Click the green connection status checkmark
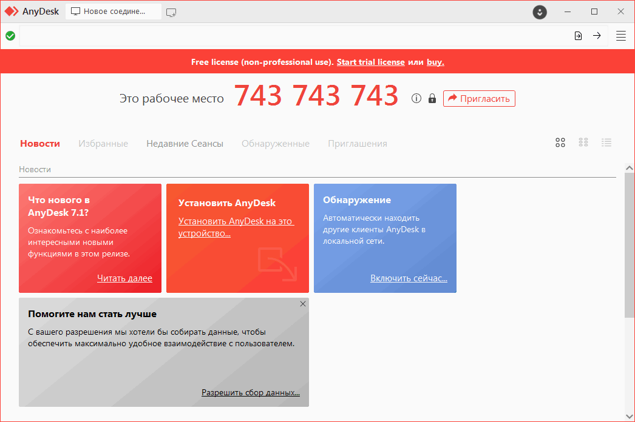 coord(10,36)
